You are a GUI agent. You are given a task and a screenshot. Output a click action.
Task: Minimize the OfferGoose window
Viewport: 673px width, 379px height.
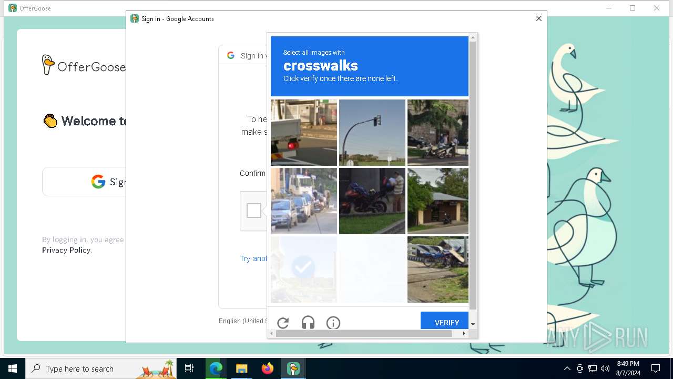tap(609, 8)
